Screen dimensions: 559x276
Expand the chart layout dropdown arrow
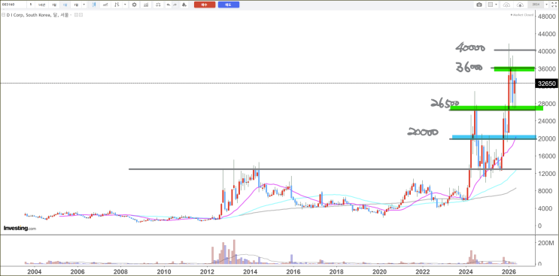coord(497,5)
